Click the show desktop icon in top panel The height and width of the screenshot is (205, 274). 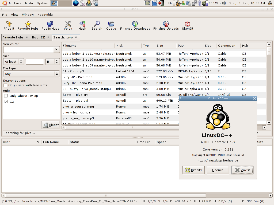(147, 3)
